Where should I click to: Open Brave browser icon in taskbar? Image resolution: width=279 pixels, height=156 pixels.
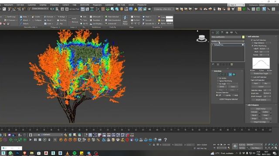coord(24,153)
